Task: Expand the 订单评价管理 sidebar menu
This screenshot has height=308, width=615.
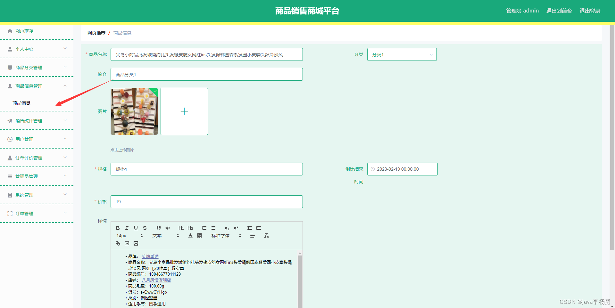Action: pyautogui.click(x=65, y=158)
